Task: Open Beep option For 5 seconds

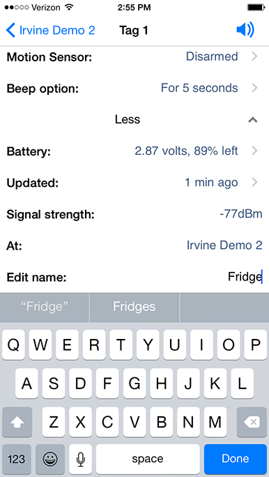Action: (134, 89)
